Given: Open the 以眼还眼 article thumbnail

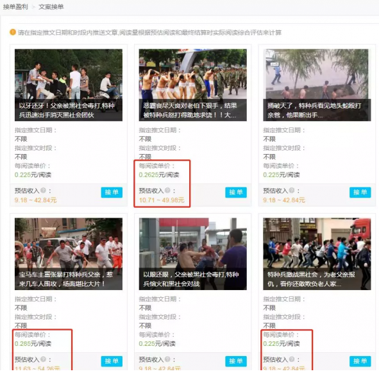Looking at the screenshot, I should tap(192, 254).
